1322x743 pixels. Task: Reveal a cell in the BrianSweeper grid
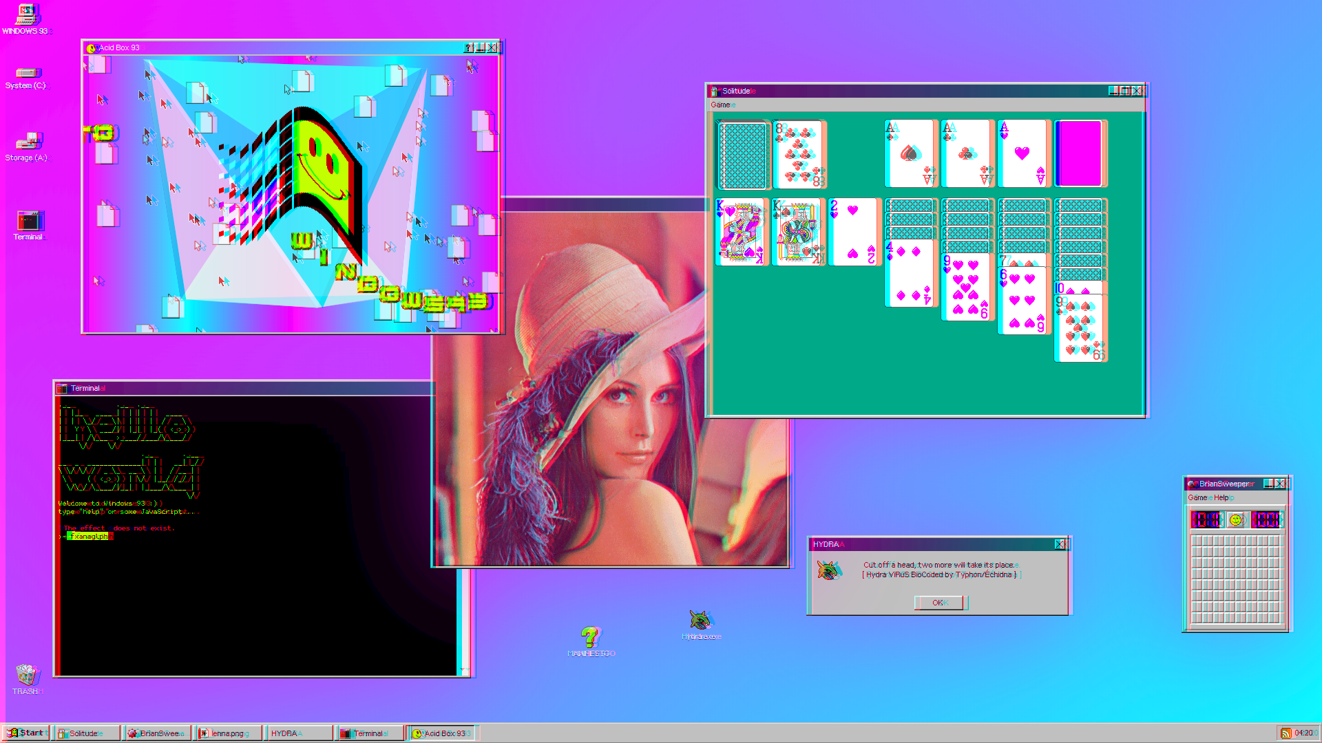(1236, 578)
